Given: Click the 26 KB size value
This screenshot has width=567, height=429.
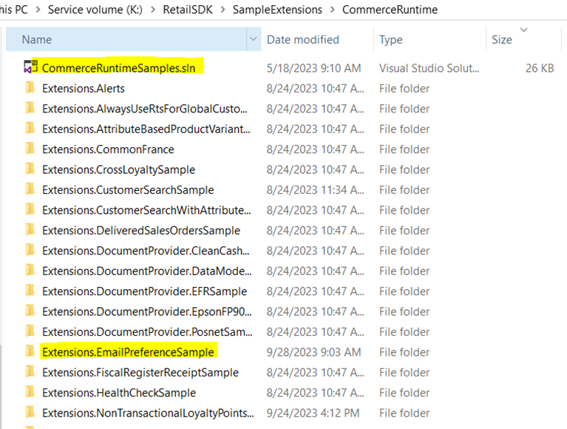Looking at the screenshot, I should point(540,68).
